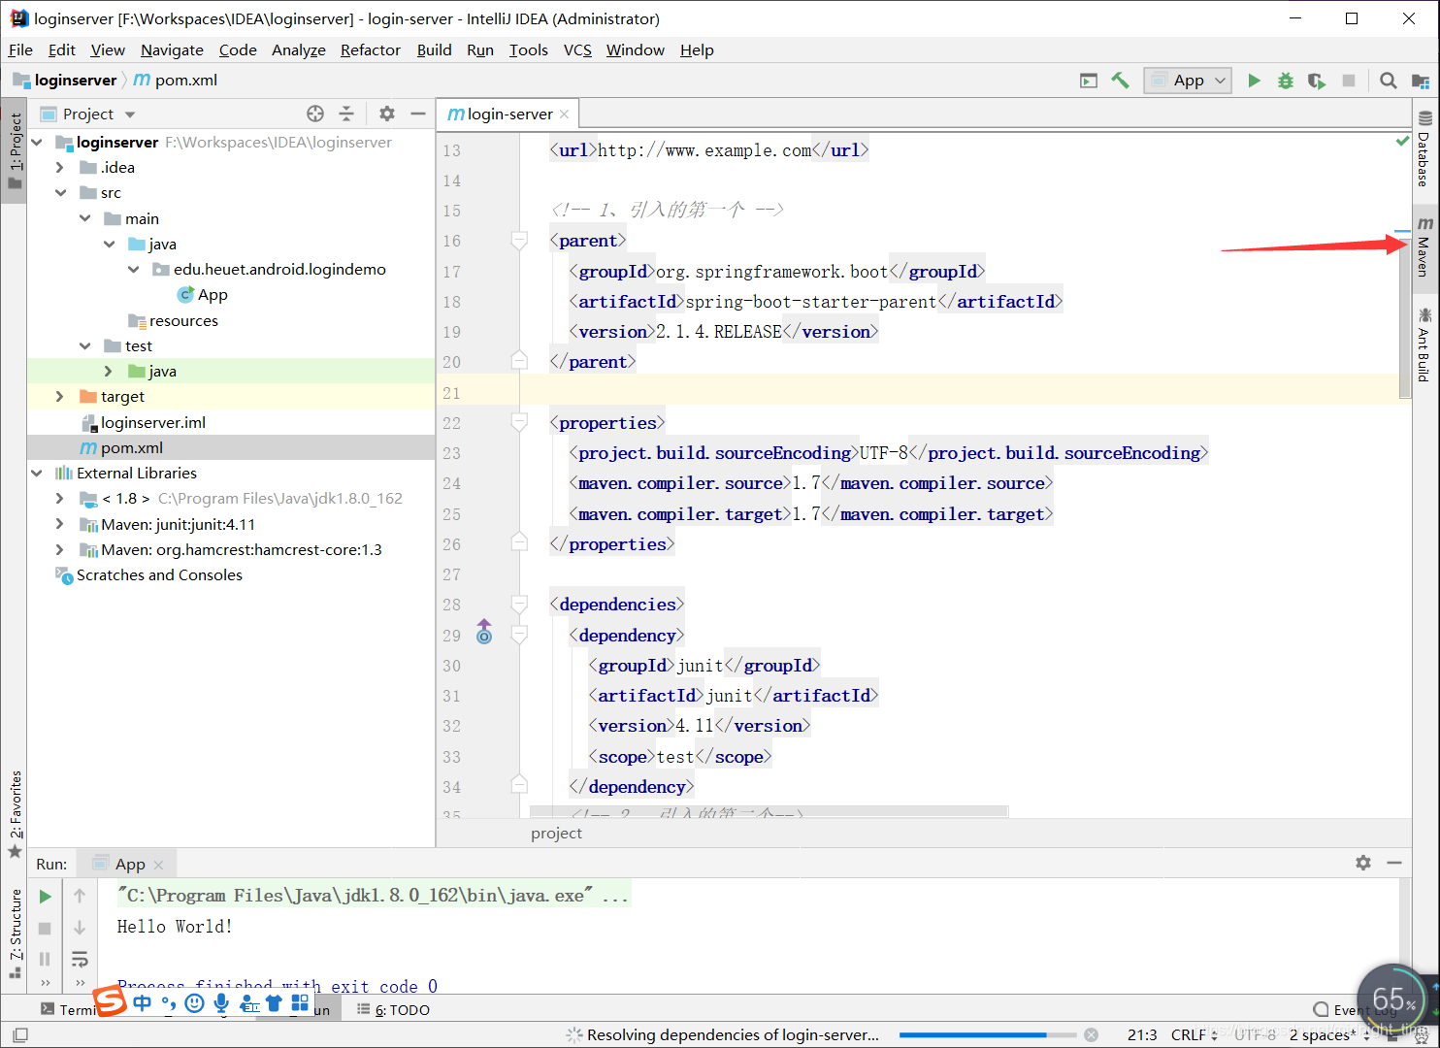Change the 2 spaces indent setting

[1328, 1035]
